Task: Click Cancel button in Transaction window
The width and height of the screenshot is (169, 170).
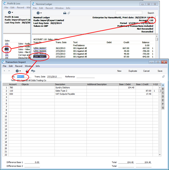Action: 146,71
